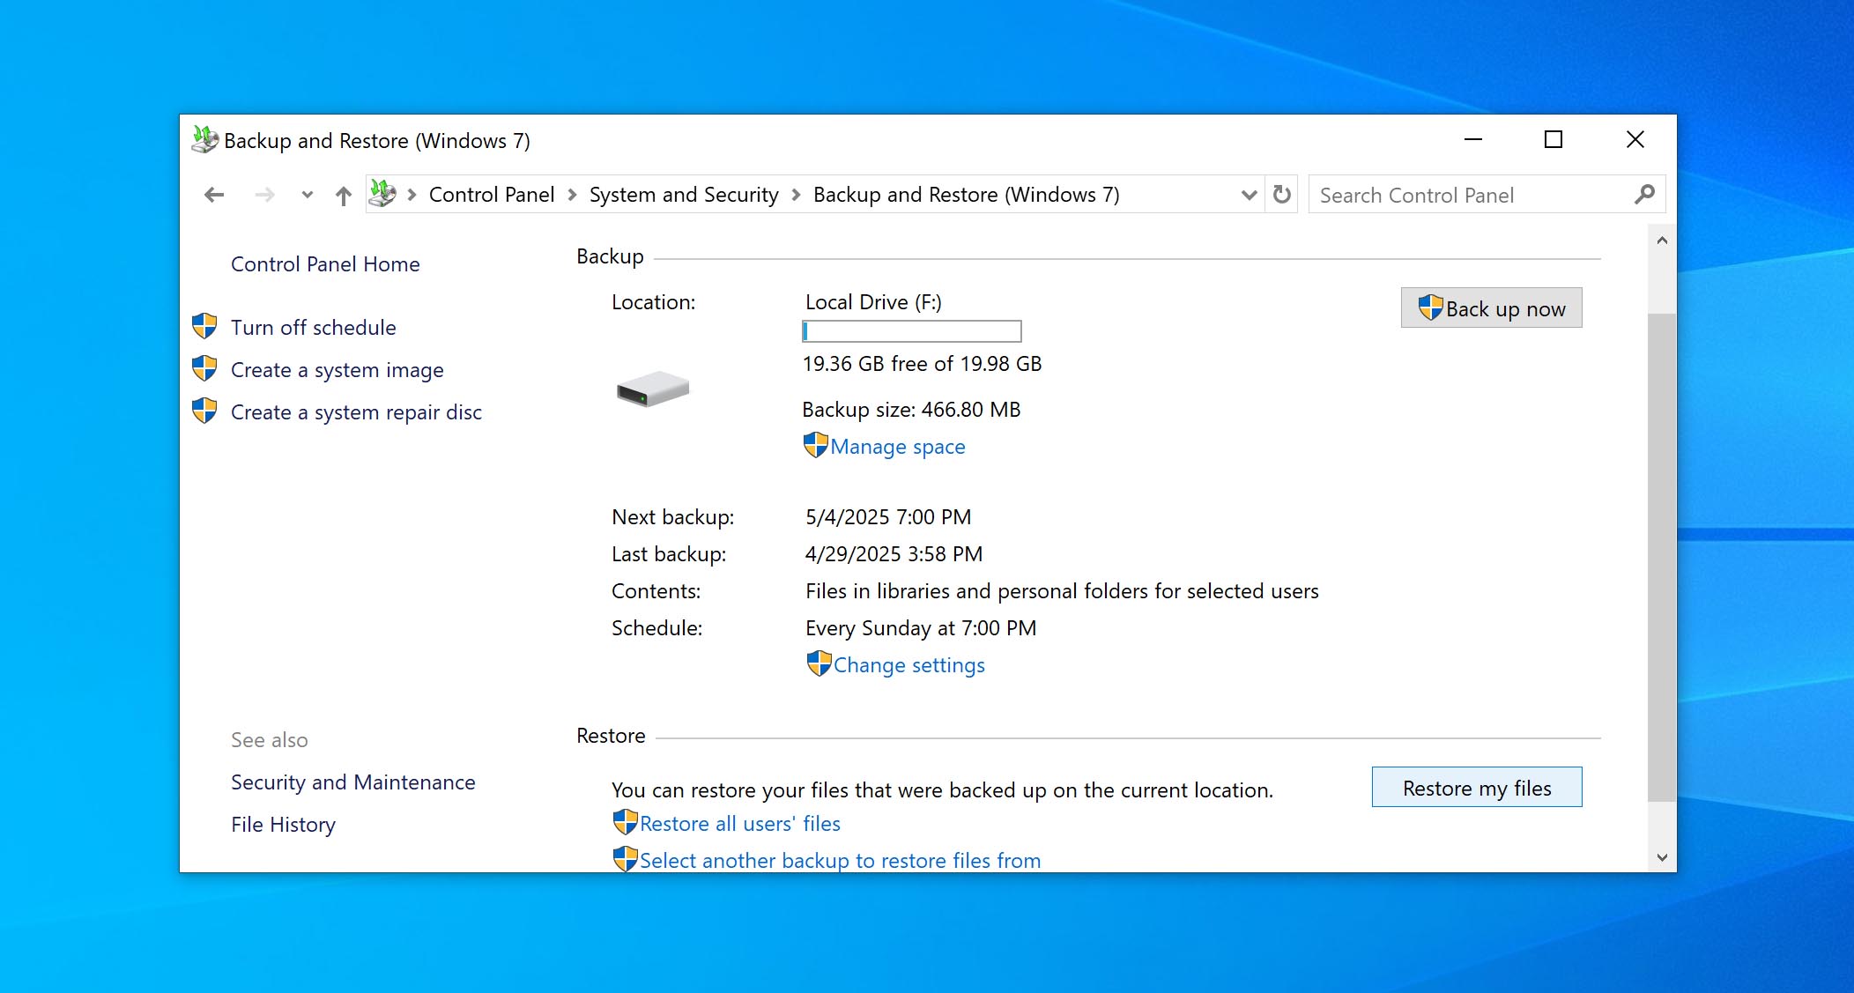Select System and Security breadcrumb
This screenshot has height=993, width=1854.
point(684,195)
